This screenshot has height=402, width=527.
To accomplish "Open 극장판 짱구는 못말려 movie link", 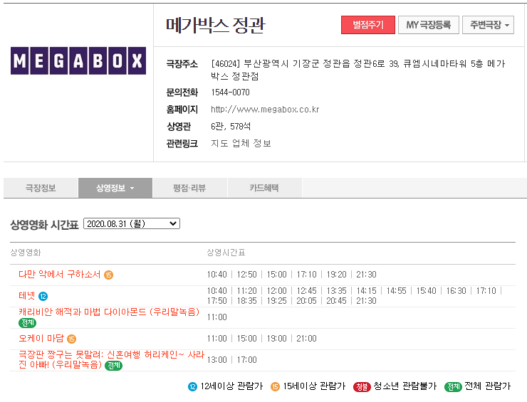I will point(111,359).
